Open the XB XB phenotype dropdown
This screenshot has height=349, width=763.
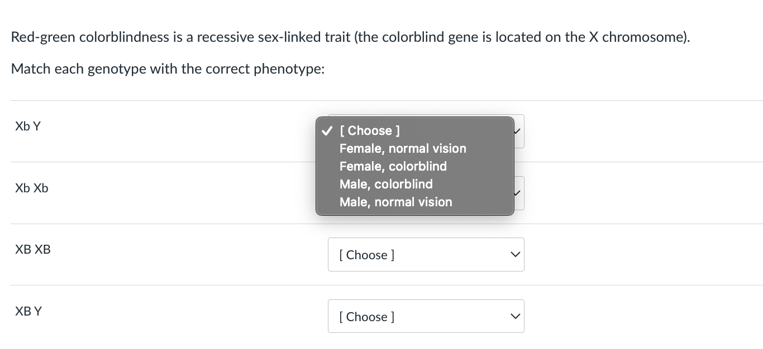[426, 255]
